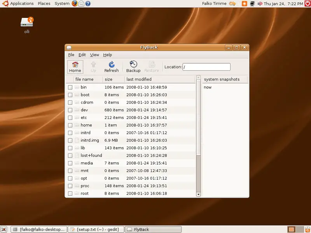Click the power button icon
The width and height of the screenshot is (311, 233).
point(308,3)
